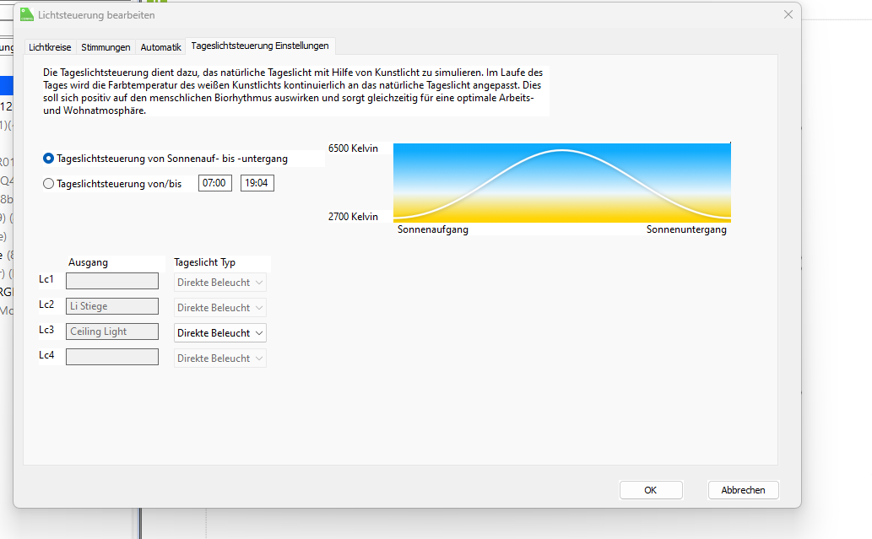Click the 19:04 end time field
Screen dimensions: 872x539
(257, 183)
